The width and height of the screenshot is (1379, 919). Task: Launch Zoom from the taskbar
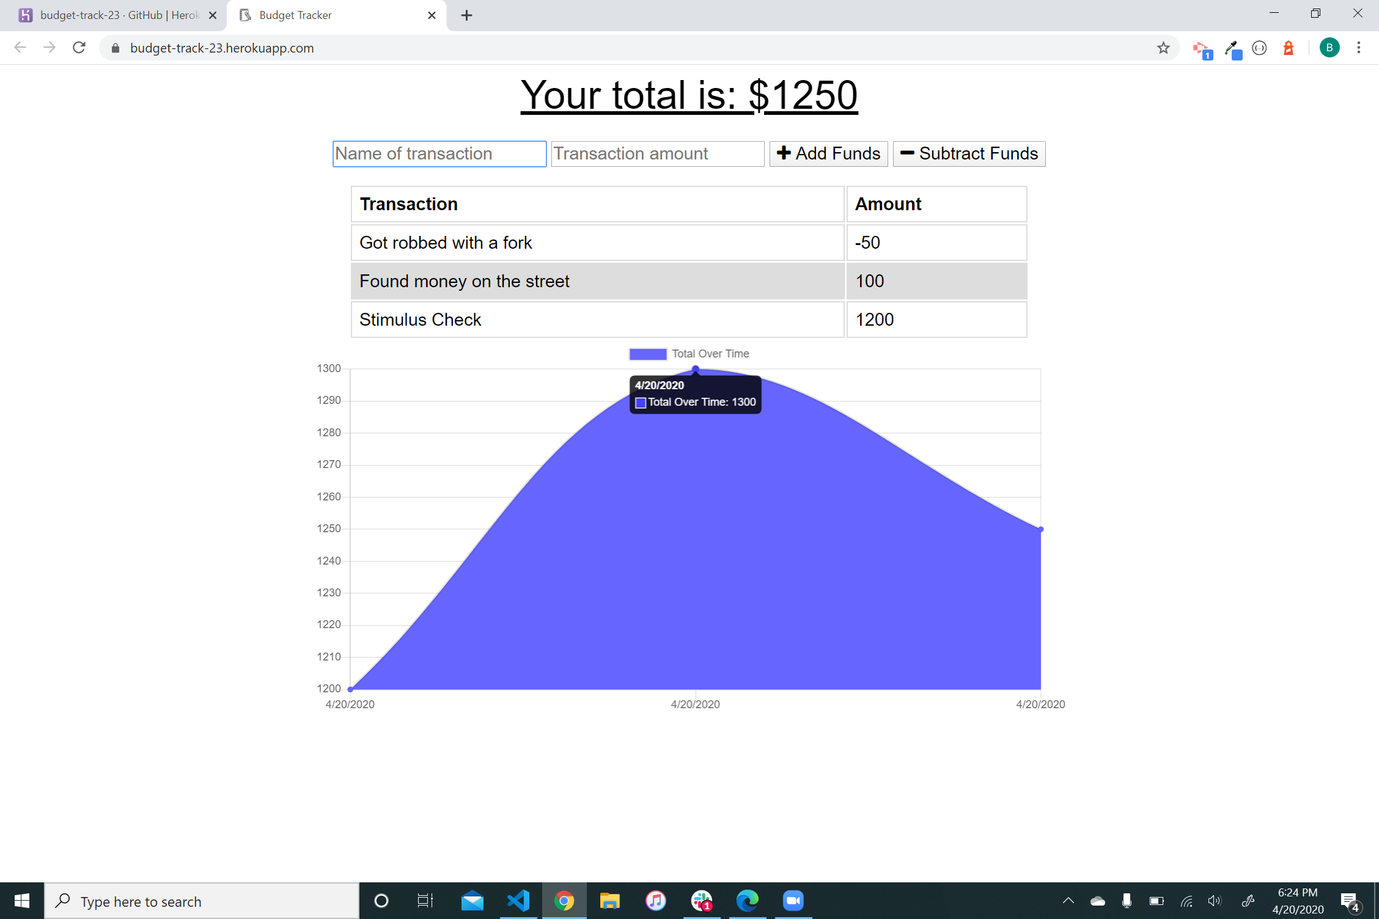click(793, 901)
